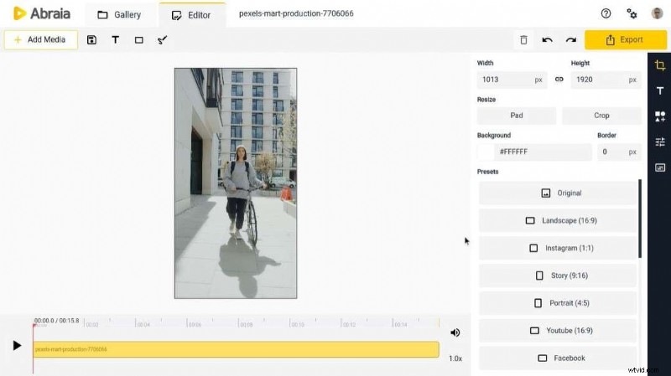
Task: Click the Add Media button
Action: (x=41, y=39)
